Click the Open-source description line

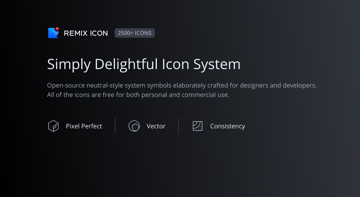(182, 85)
